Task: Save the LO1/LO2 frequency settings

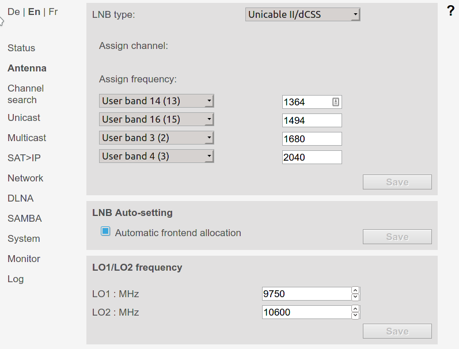Action: coord(397,331)
